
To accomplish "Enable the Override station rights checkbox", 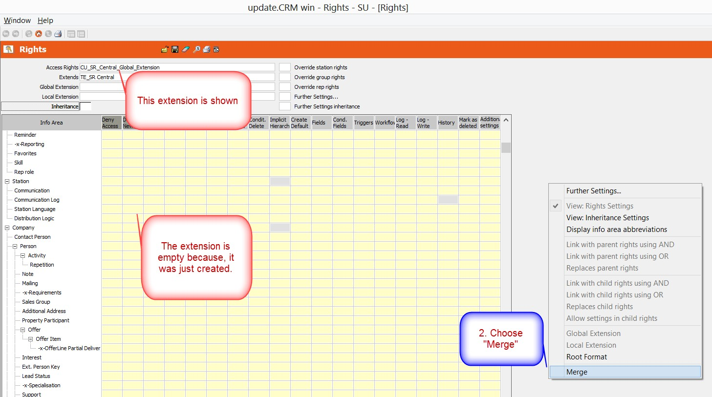I will tap(285, 67).
